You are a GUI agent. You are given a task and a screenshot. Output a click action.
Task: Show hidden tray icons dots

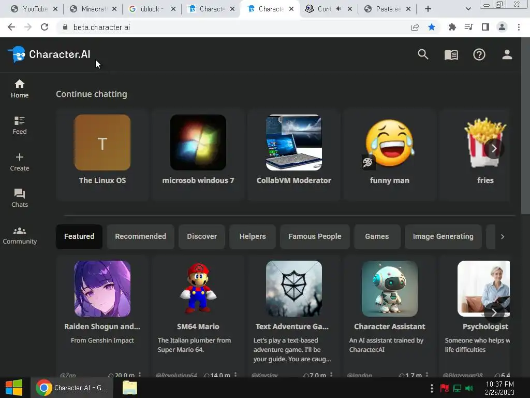432,388
